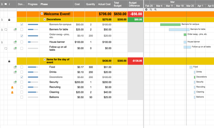Check Done box for House banner
214x128 pixels.
(22, 42)
